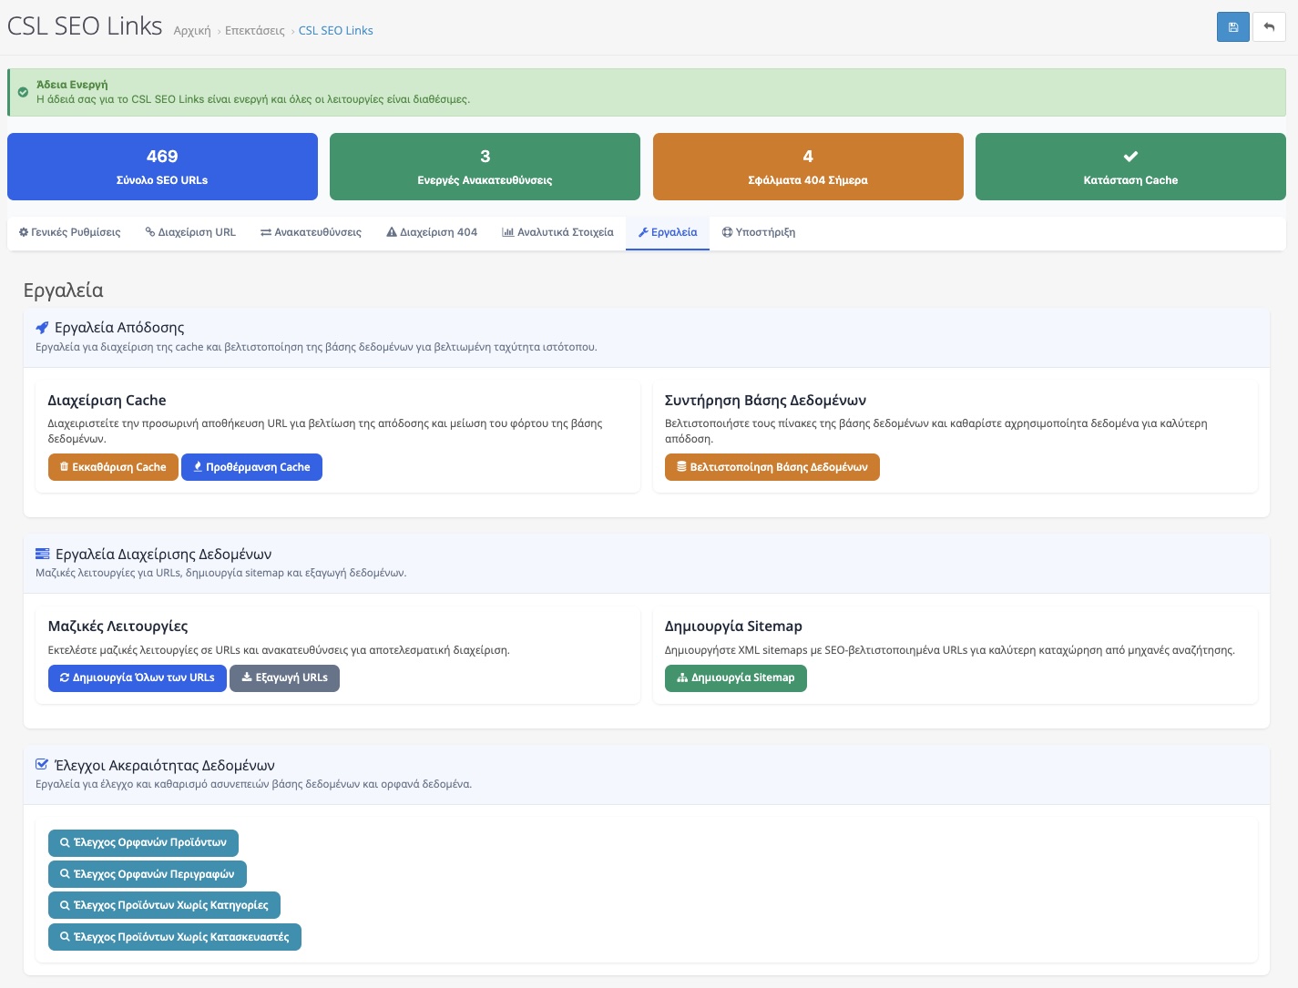Select the active Εργαλεία tab

pyautogui.click(x=668, y=232)
